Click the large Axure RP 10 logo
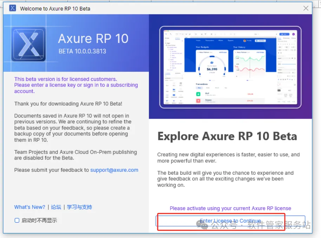Viewport: 321px width, 238px height. coord(29,44)
